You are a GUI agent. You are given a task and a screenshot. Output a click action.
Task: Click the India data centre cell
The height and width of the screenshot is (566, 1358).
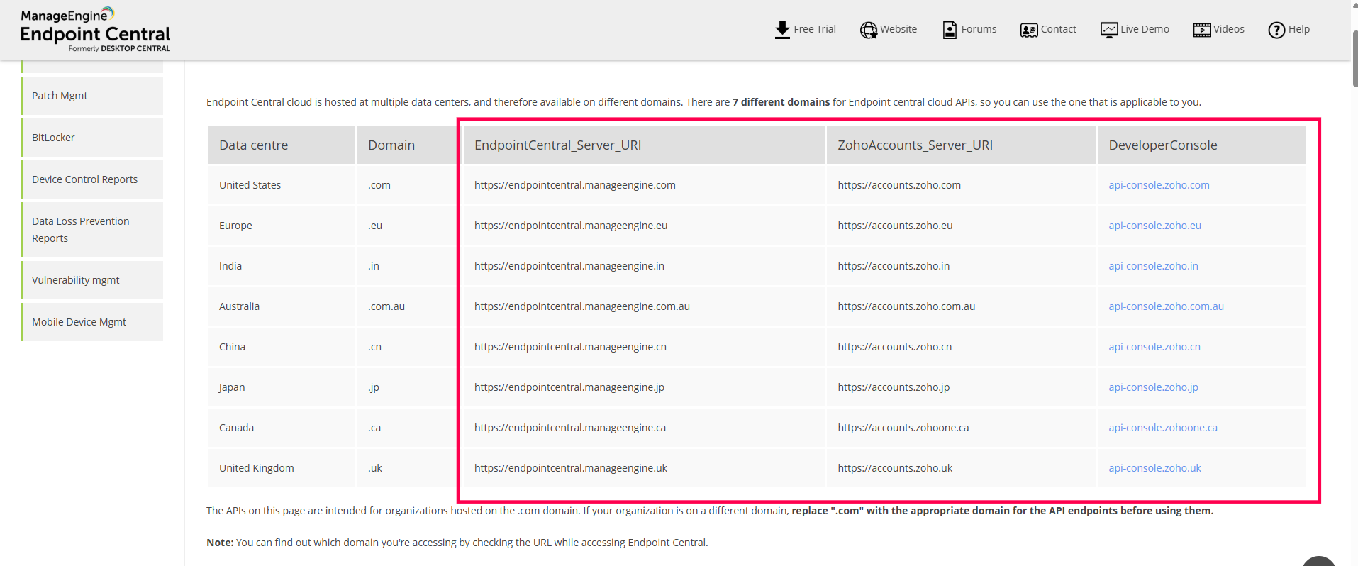point(282,266)
